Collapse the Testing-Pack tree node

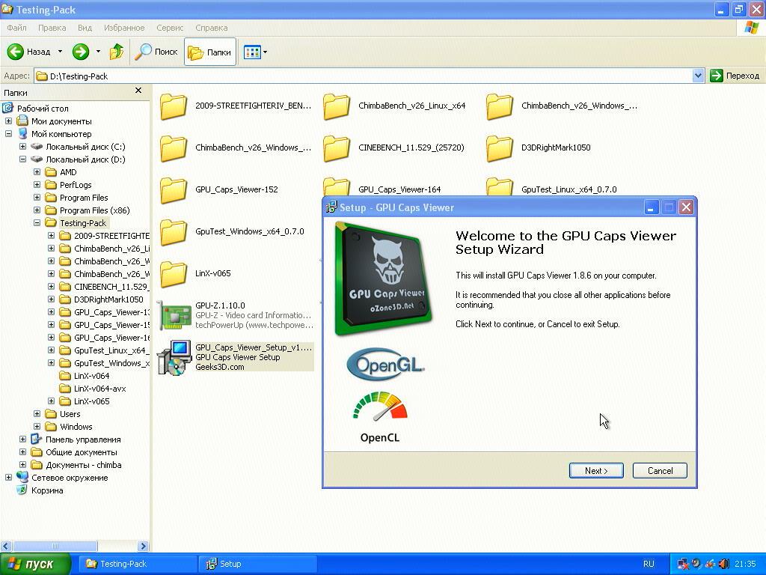click(x=37, y=222)
